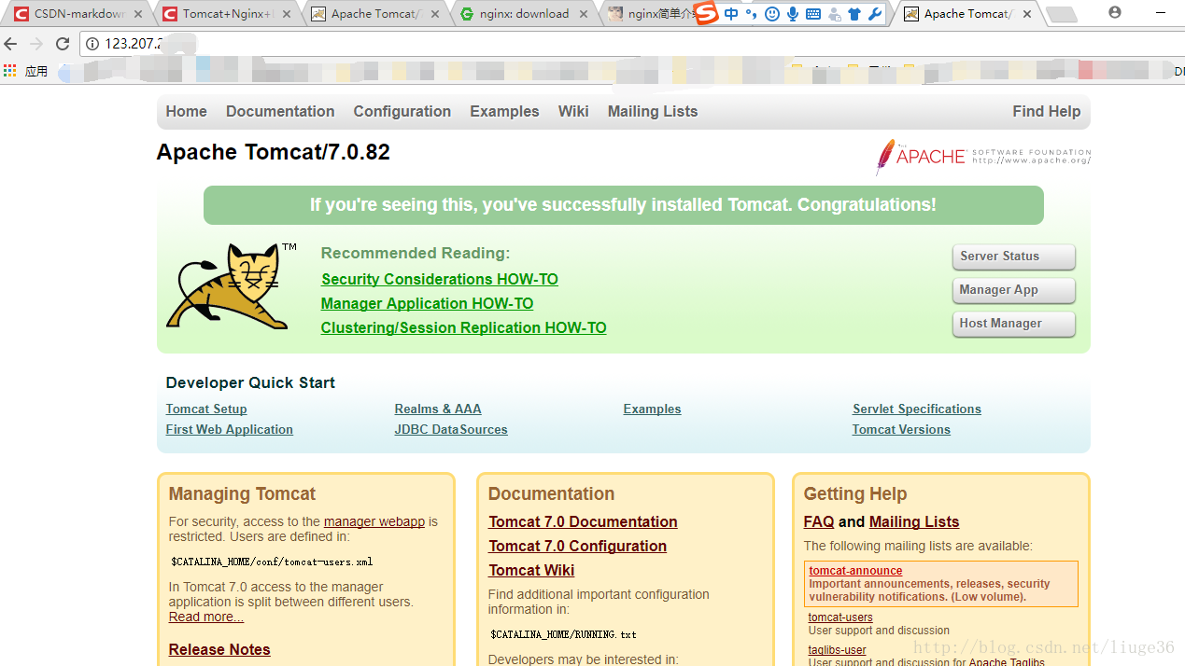Click Find Help in the nav bar
The height and width of the screenshot is (666, 1185).
click(x=1046, y=111)
